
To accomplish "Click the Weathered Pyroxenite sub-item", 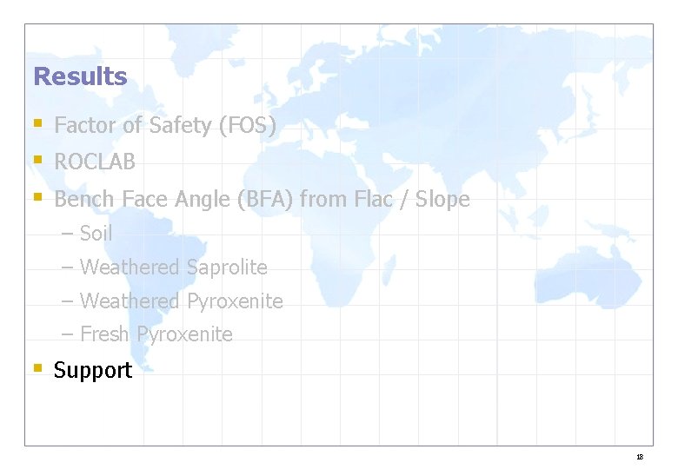I will click(181, 301).
